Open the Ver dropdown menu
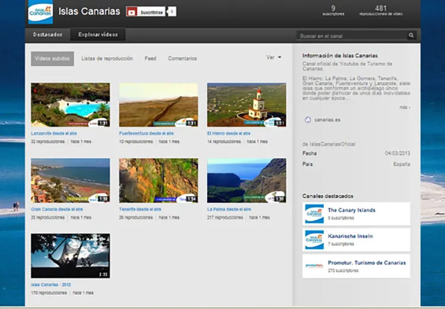 click(274, 58)
